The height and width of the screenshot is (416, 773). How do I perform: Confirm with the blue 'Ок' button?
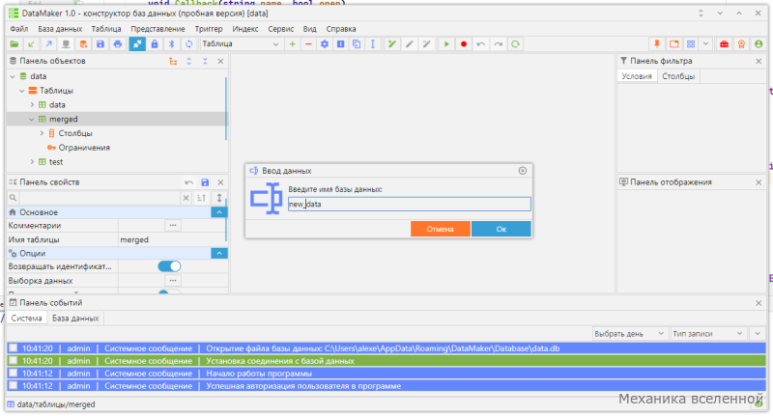click(x=501, y=229)
